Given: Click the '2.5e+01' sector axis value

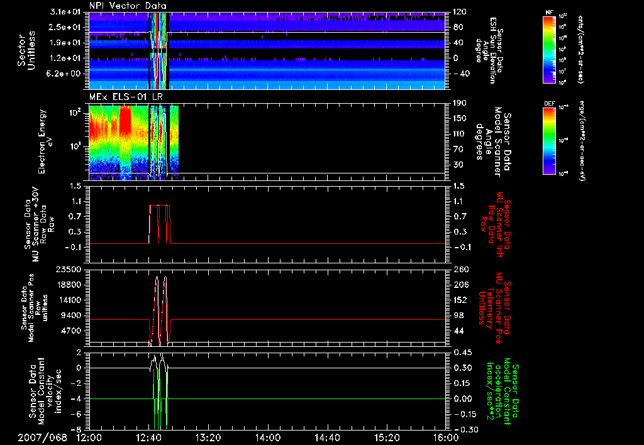Looking at the screenshot, I should click(x=65, y=27).
